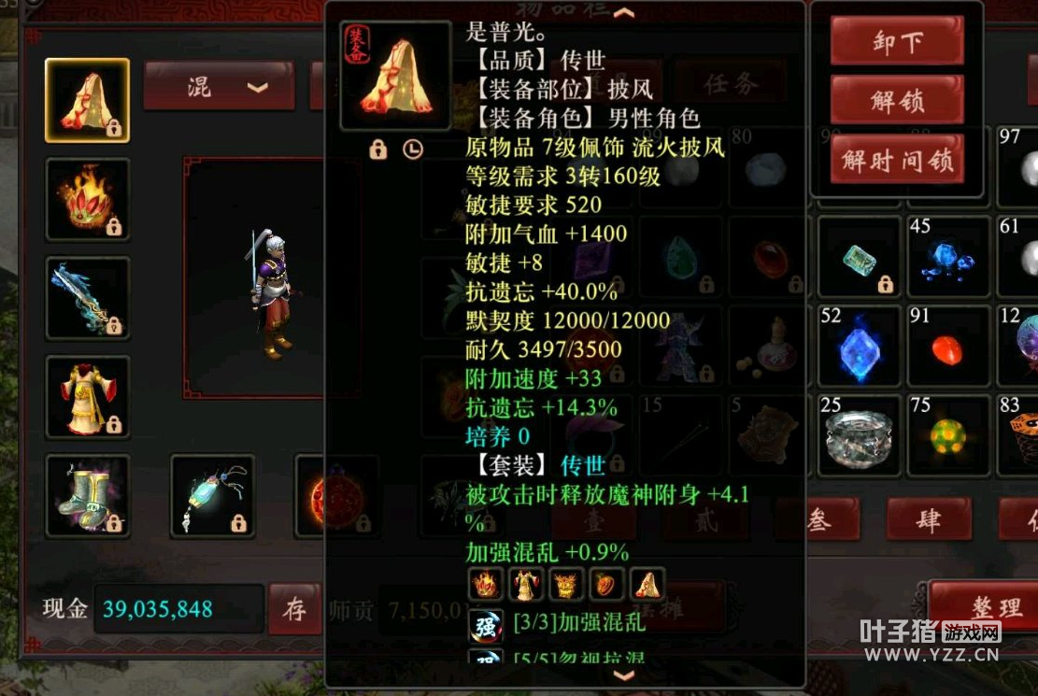The image size is (1038, 696).
Task: Click the 卸下 unequip button
Action: coord(897,42)
